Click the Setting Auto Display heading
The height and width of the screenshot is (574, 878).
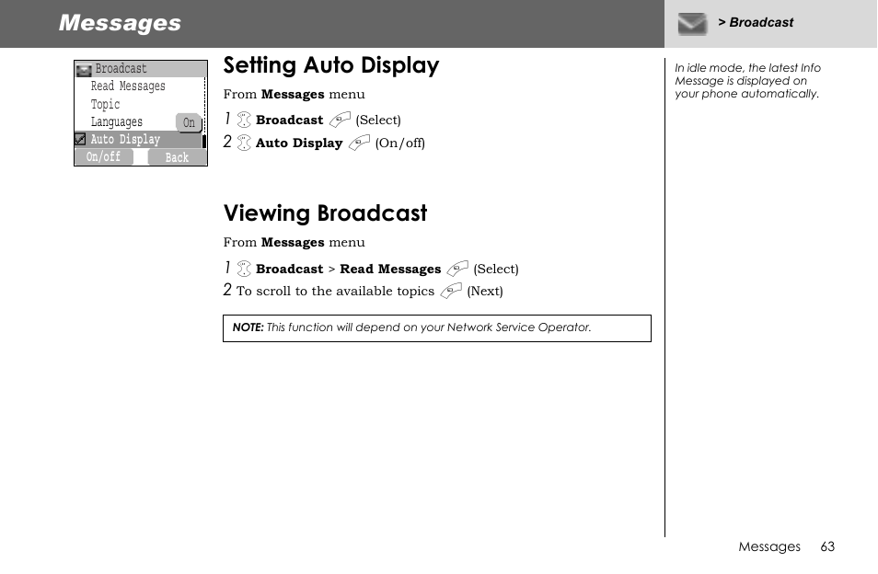click(x=331, y=65)
